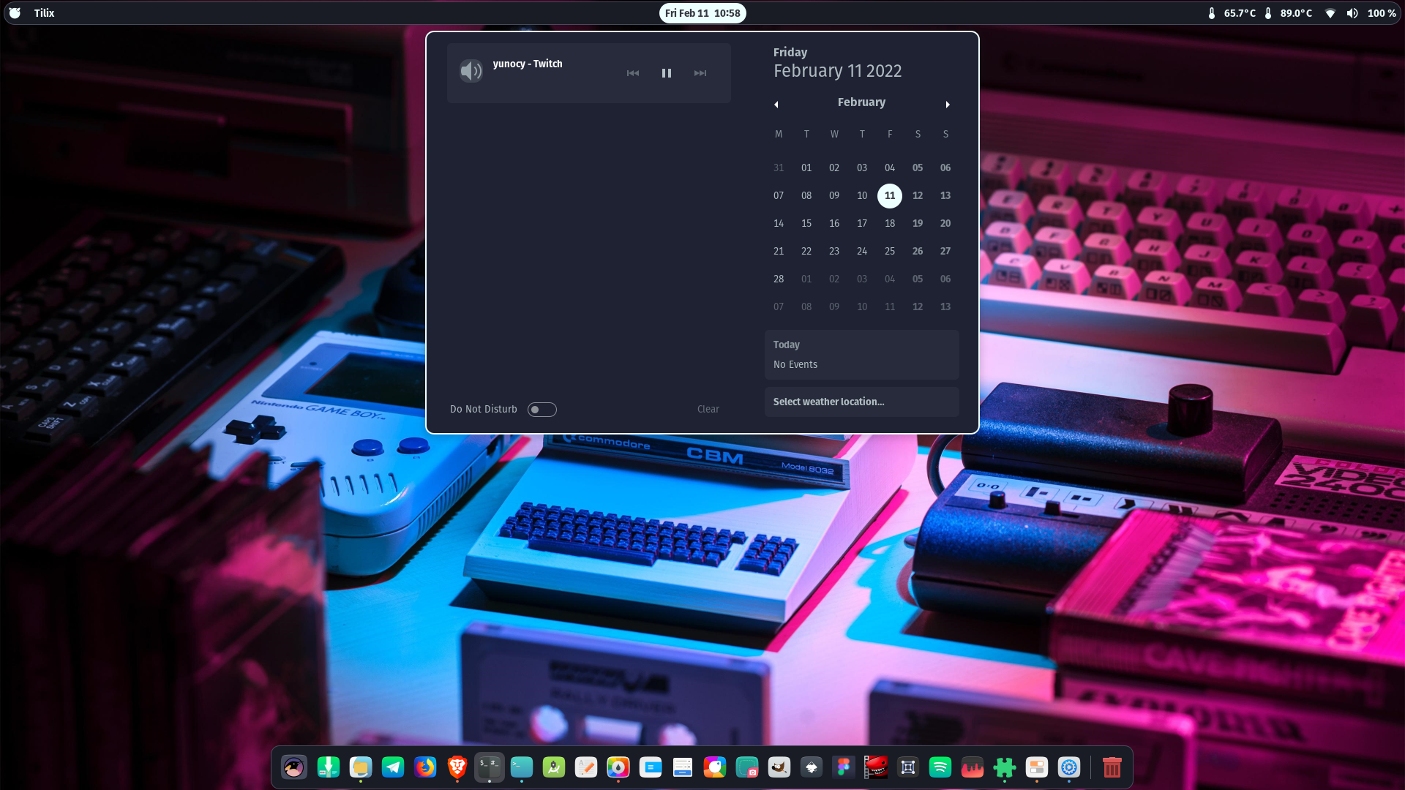Viewport: 1405px width, 790px height.
Task: Start Spotify from the dock
Action: [x=940, y=767]
